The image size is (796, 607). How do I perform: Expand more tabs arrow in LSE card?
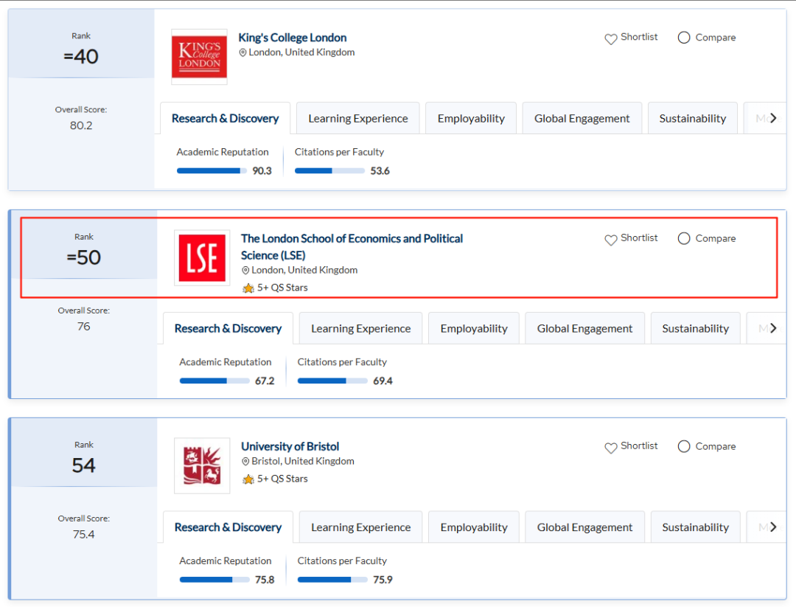[x=773, y=328]
